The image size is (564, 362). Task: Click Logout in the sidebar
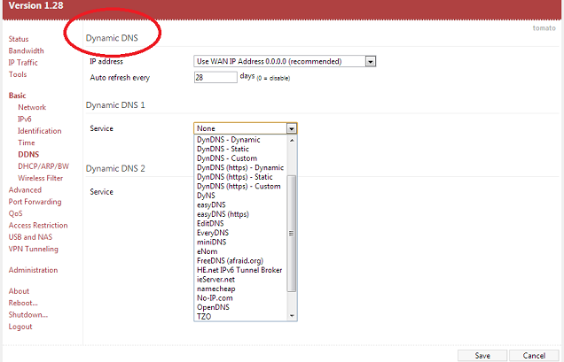(x=20, y=327)
